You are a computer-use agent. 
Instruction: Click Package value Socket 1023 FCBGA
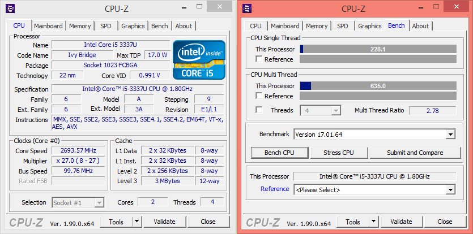click(x=110, y=65)
